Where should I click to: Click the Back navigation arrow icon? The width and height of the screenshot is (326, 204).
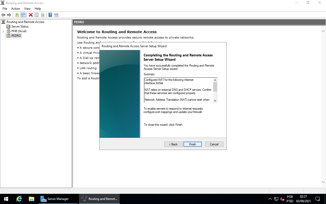pyautogui.click(x=3, y=15)
